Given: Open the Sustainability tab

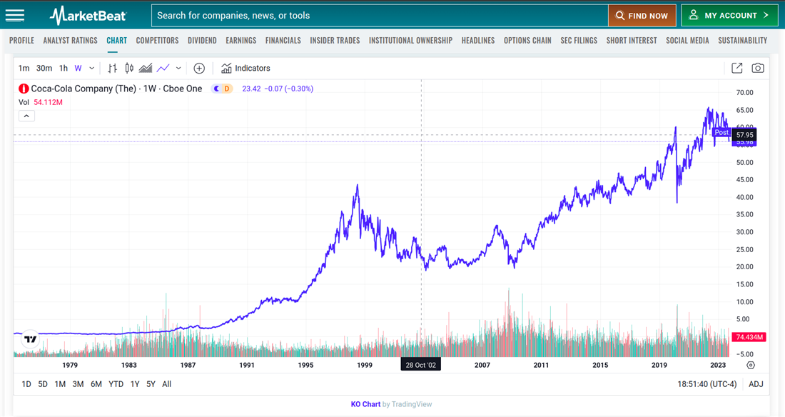Looking at the screenshot, I should [x=742, y=41].
